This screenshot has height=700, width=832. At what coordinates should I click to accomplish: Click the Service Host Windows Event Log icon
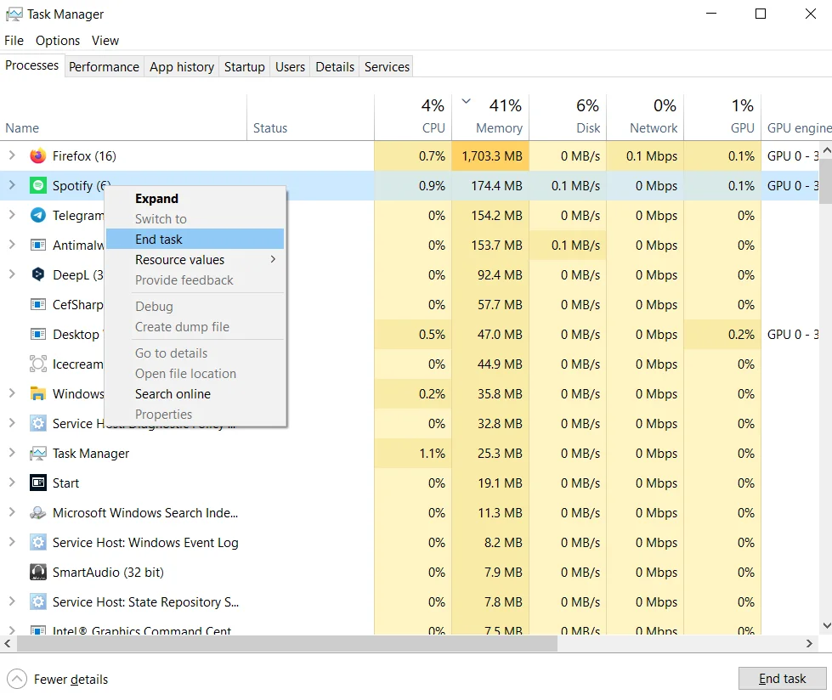point(37,542)
